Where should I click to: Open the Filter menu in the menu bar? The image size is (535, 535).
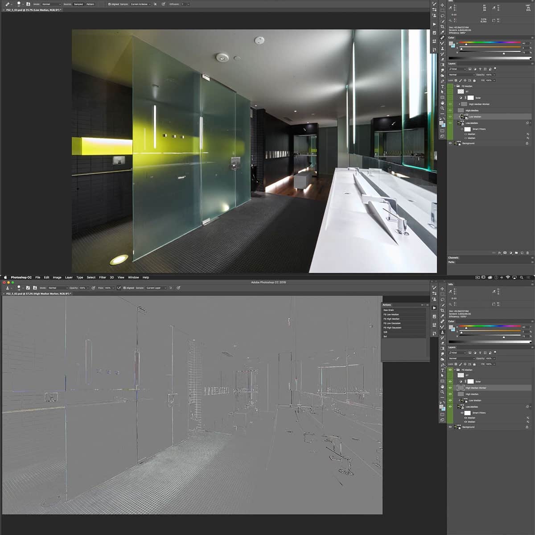tap(103, 277)
